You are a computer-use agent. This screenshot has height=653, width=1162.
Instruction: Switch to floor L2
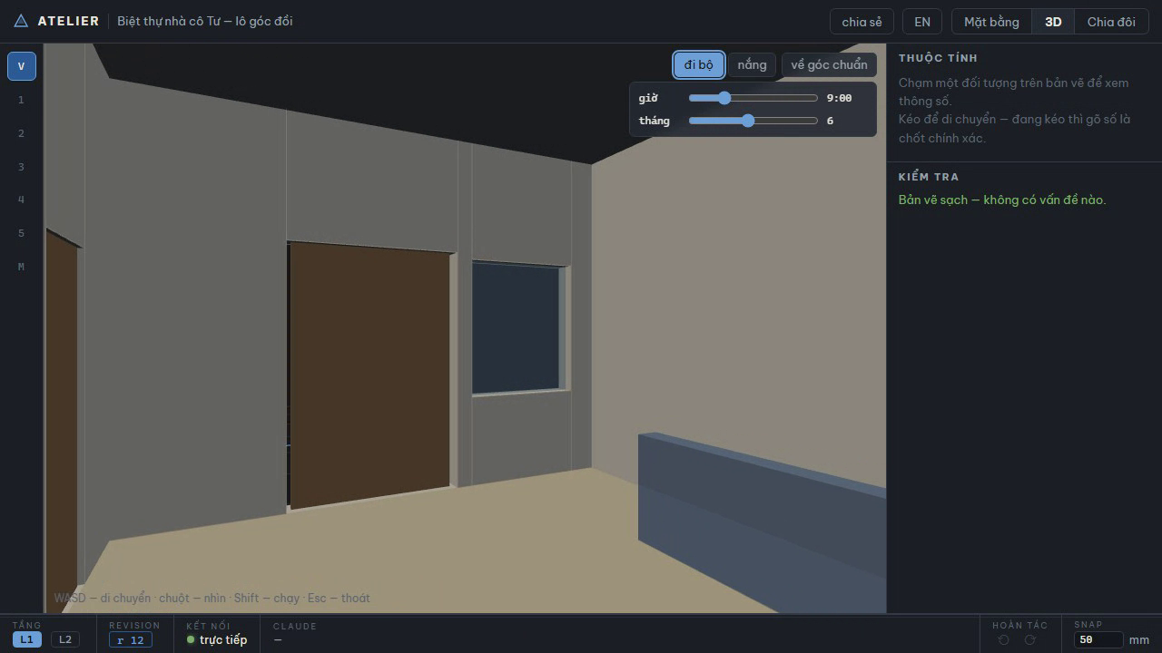pyautogui.click(x=64, y=639)
